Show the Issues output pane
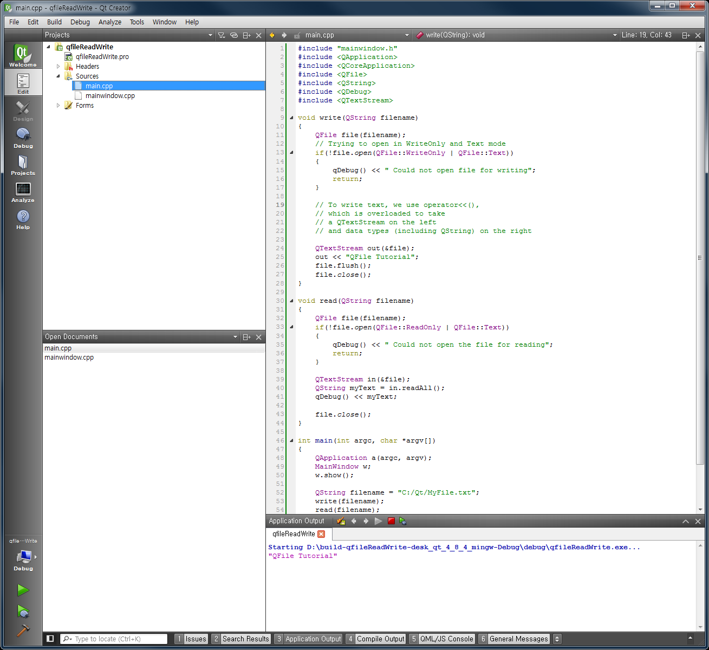Viewport: 709px width, 650px height. click(191, 639)
